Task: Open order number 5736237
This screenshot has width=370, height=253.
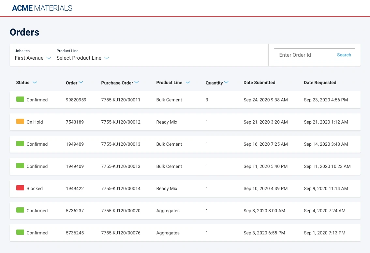Action: [x=75, y=211]
